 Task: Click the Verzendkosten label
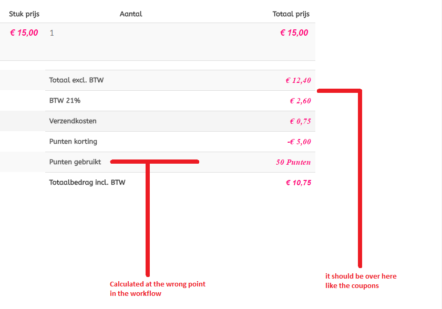(73, 121)
